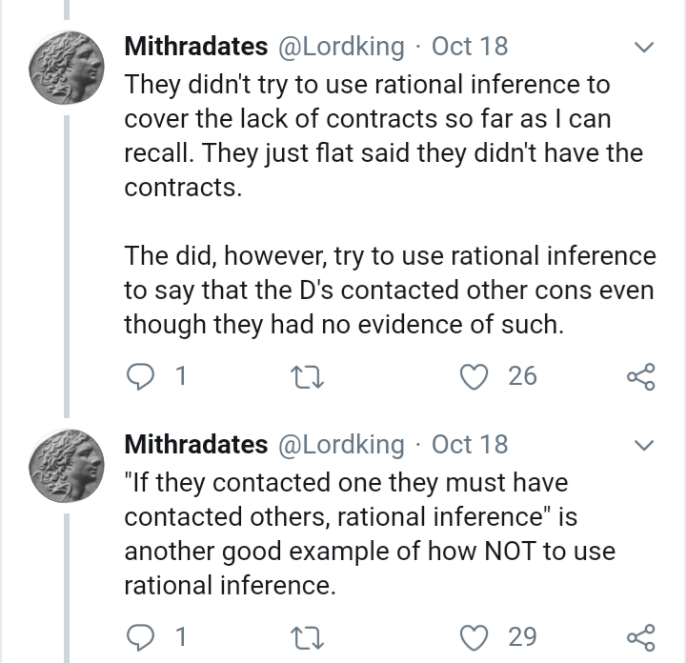Retweet the second Mithradates tweet

coord(307,637)
